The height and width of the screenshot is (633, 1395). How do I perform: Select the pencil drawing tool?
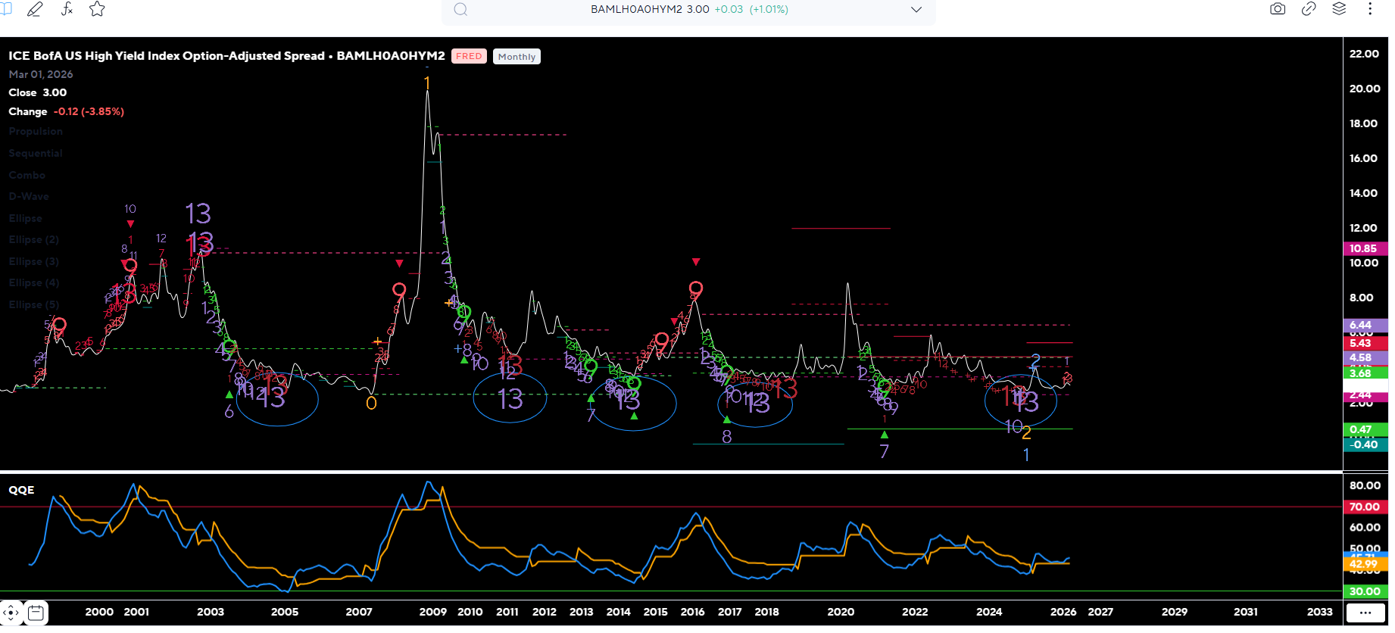35,9
